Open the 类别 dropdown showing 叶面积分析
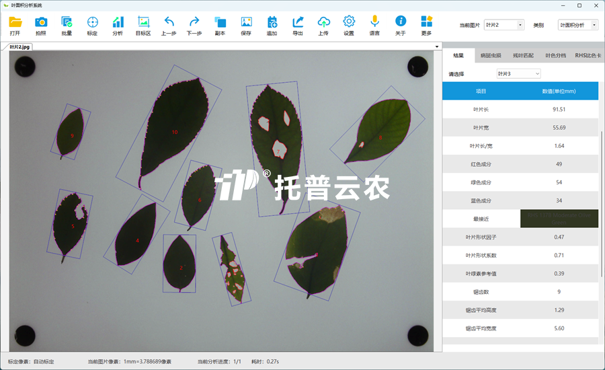Image resolution: width=605 pixels, height=370 pixels. (578, 25)
